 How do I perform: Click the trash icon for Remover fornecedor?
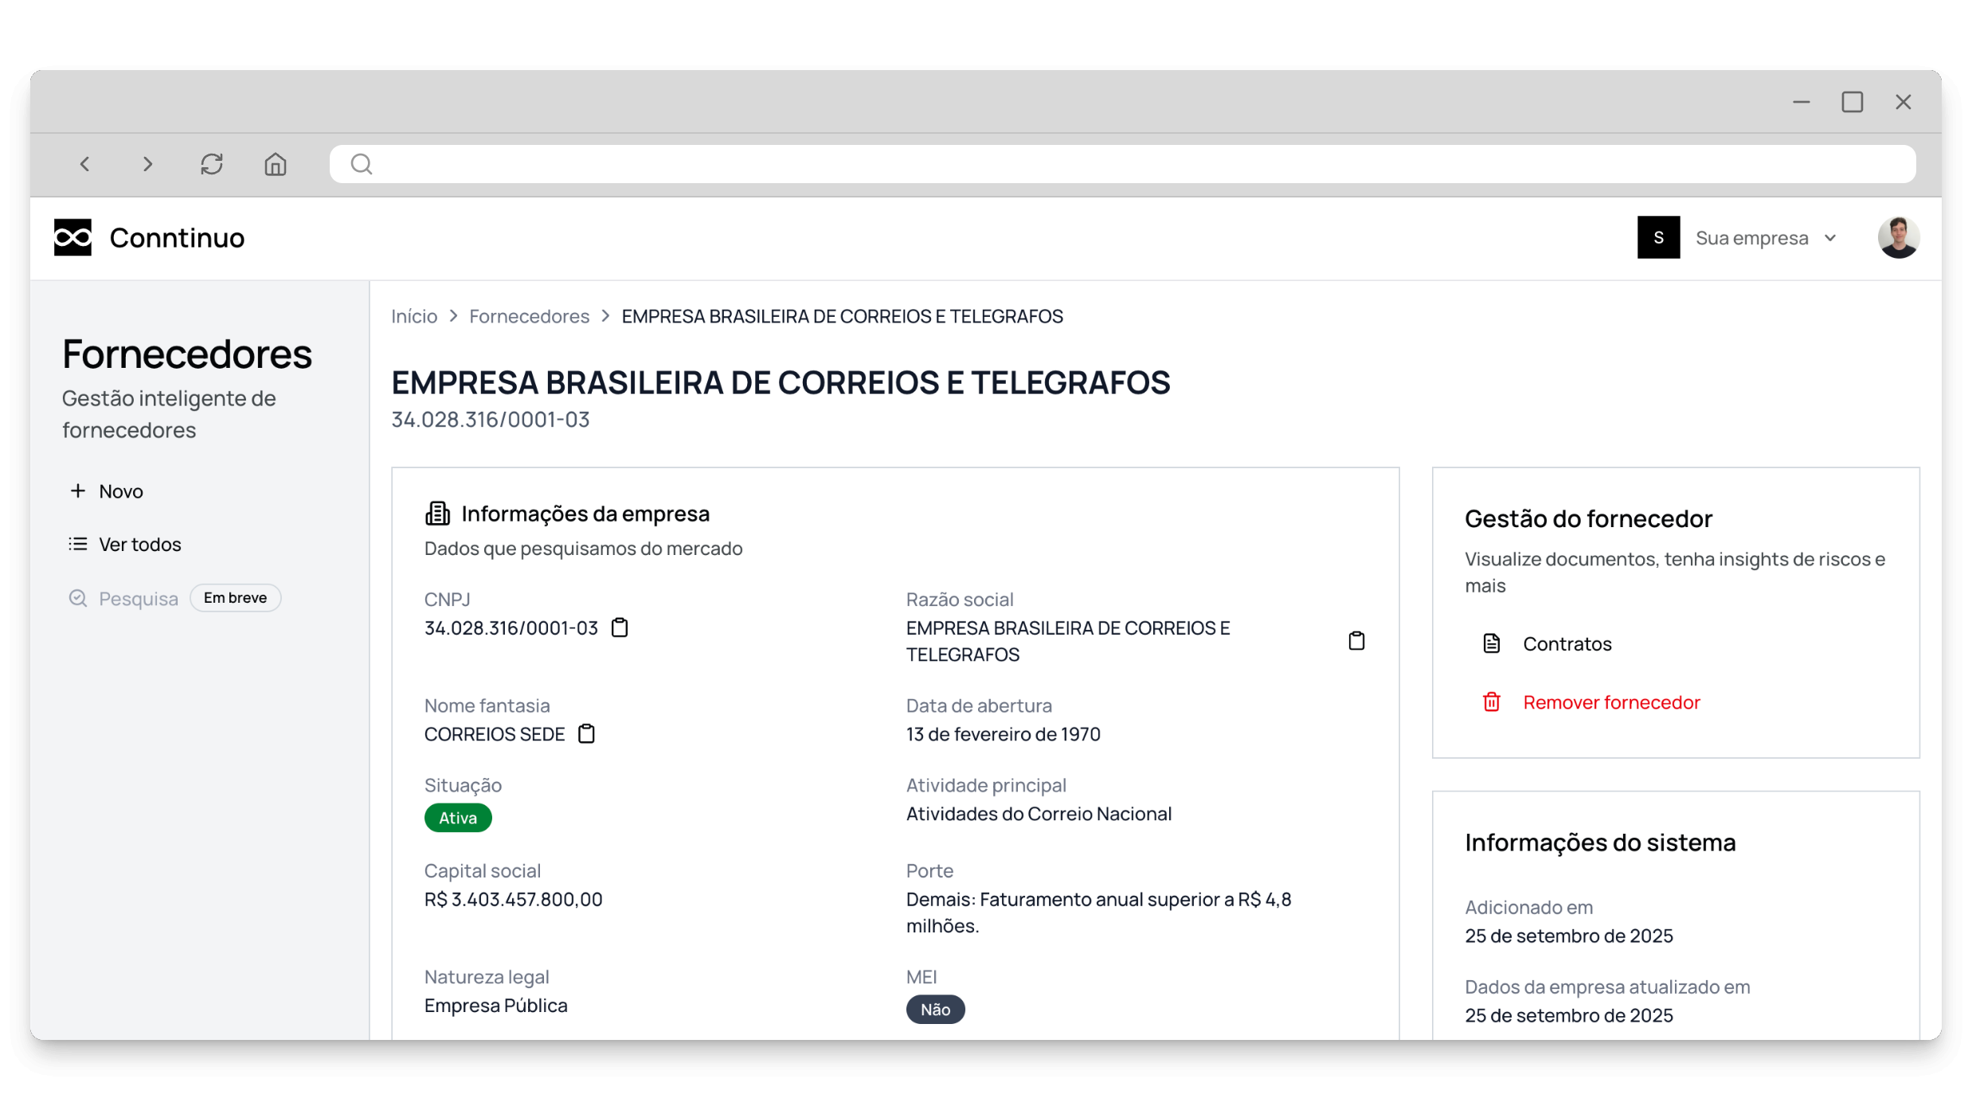pos(1491,702)
